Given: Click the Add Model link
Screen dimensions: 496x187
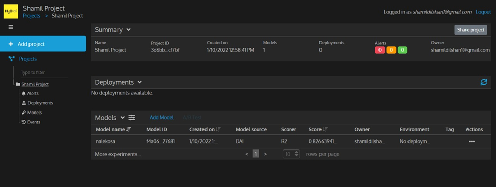Looking at the screenshot, I should coord(162,117).
